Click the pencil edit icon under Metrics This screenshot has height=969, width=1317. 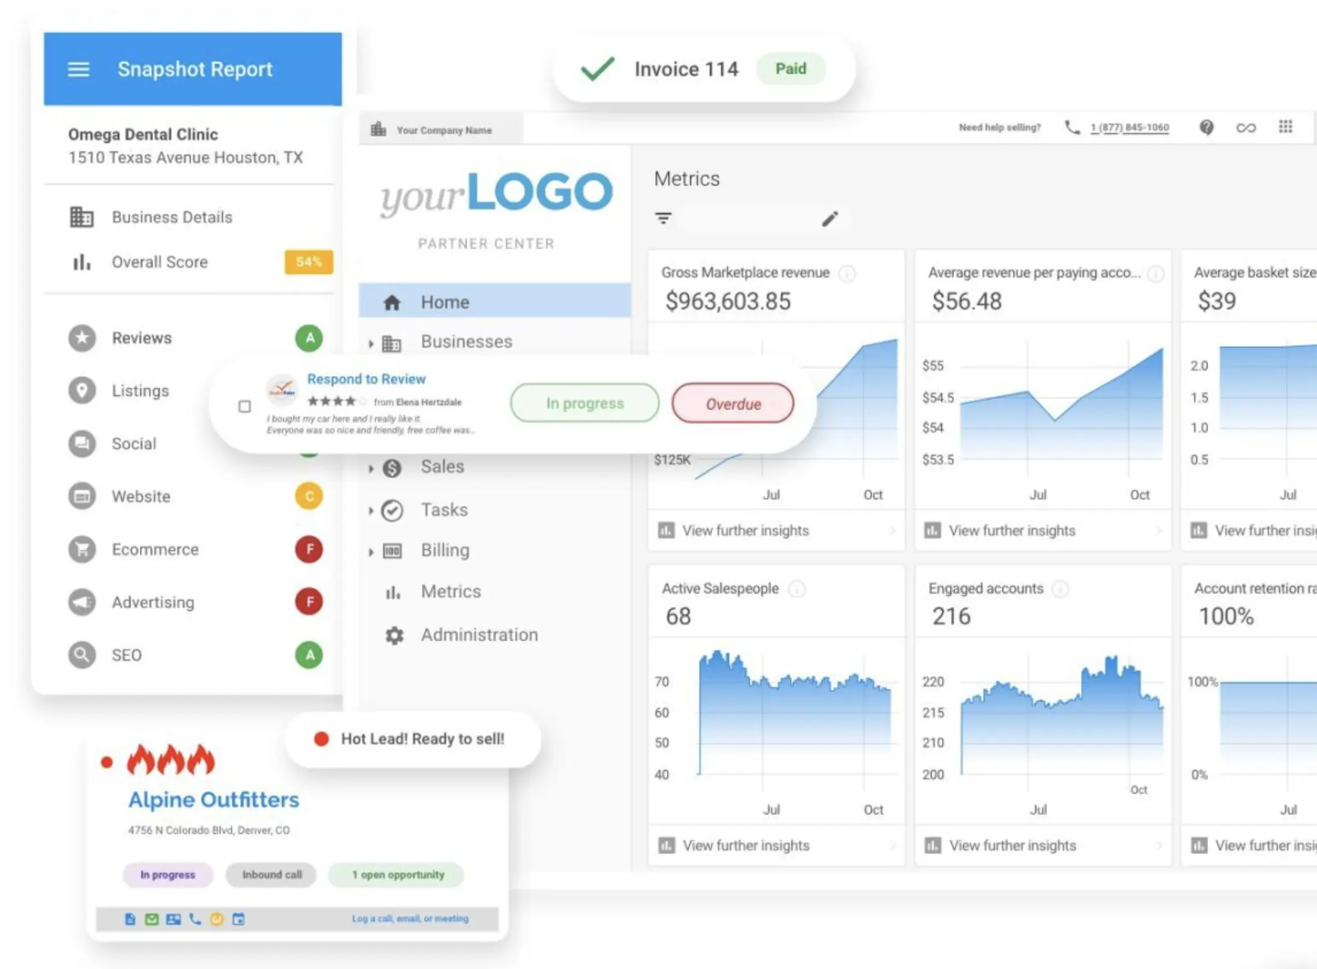830,218
